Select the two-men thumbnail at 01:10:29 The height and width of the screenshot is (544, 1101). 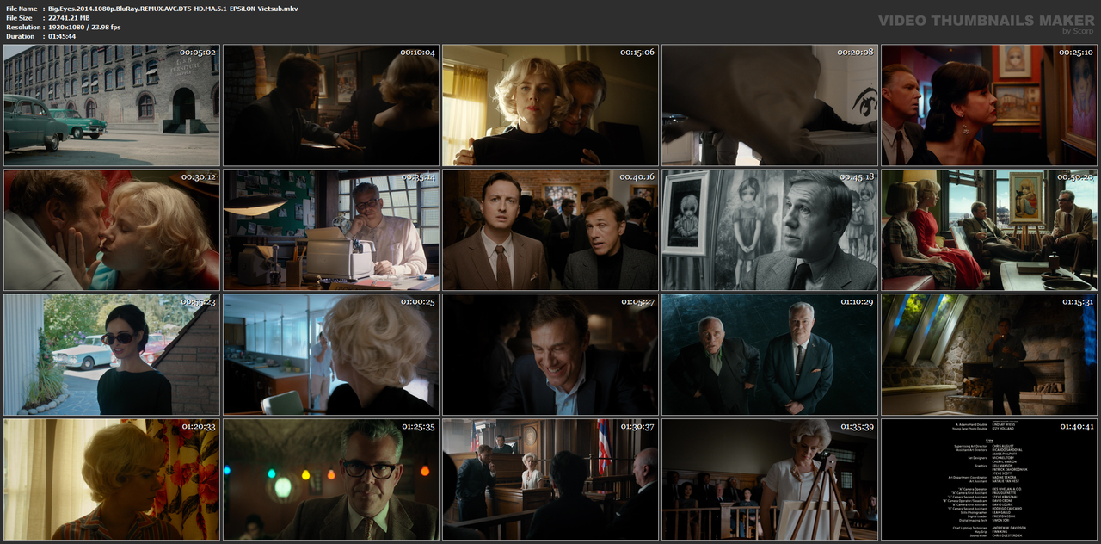770,355
